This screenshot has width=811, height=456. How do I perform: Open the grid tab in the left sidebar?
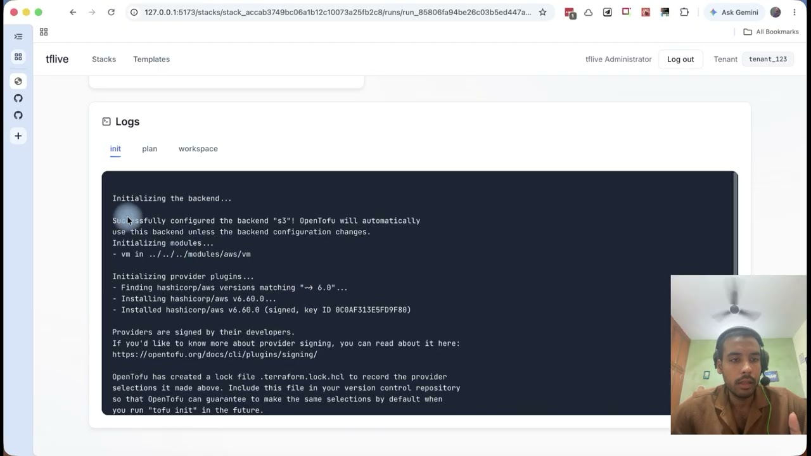pos(18,57)
